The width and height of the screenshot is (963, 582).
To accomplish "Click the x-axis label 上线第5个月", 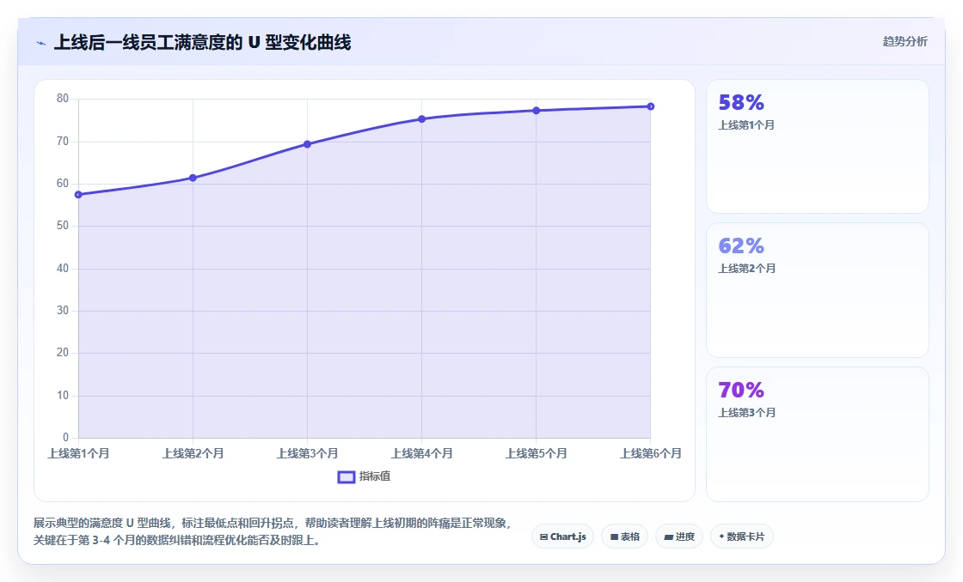I will (x=537, y=453).
